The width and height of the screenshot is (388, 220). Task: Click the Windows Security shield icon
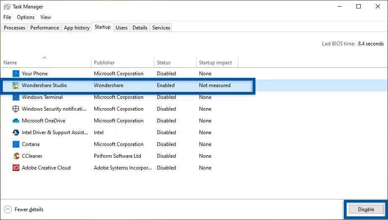coord(16,109)
